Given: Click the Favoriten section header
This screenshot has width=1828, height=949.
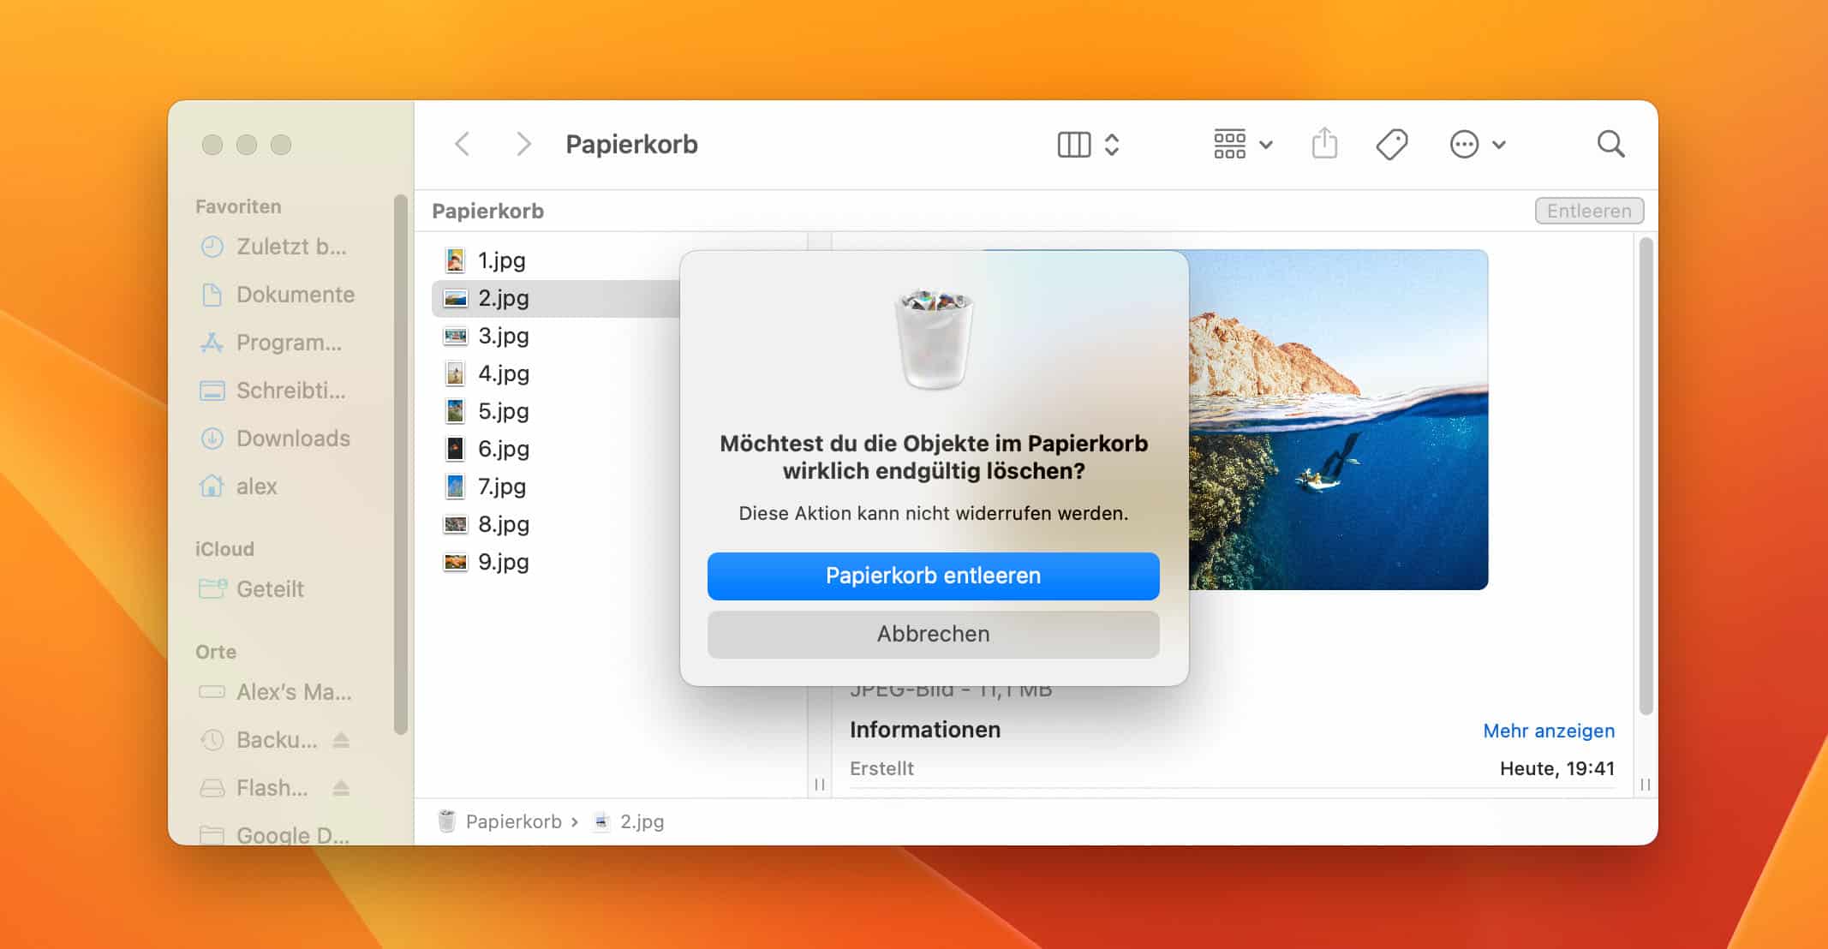Looking at the screenshot, I should pos(238,206).
